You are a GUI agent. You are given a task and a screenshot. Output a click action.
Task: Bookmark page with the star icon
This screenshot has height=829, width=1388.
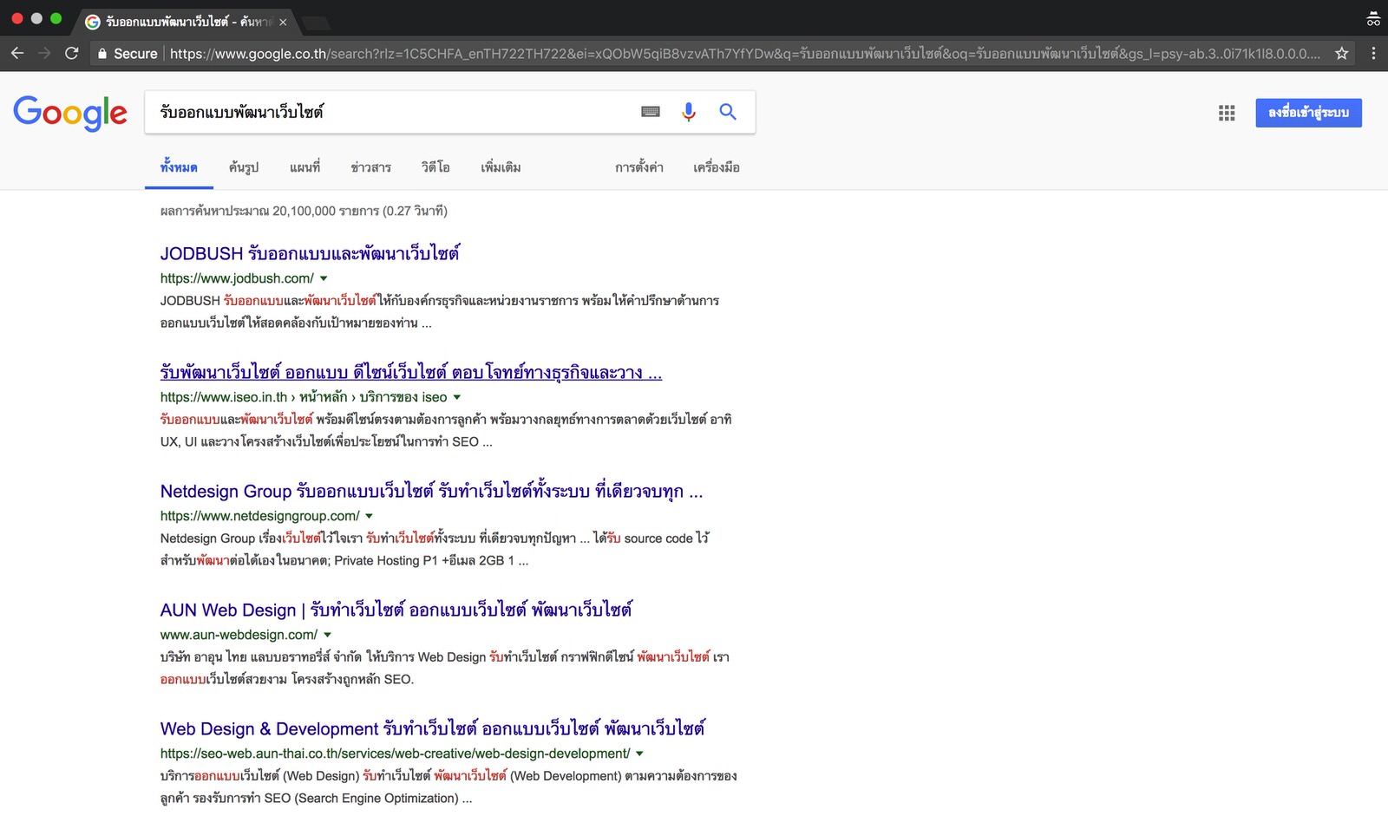(x=1341, y=54)
